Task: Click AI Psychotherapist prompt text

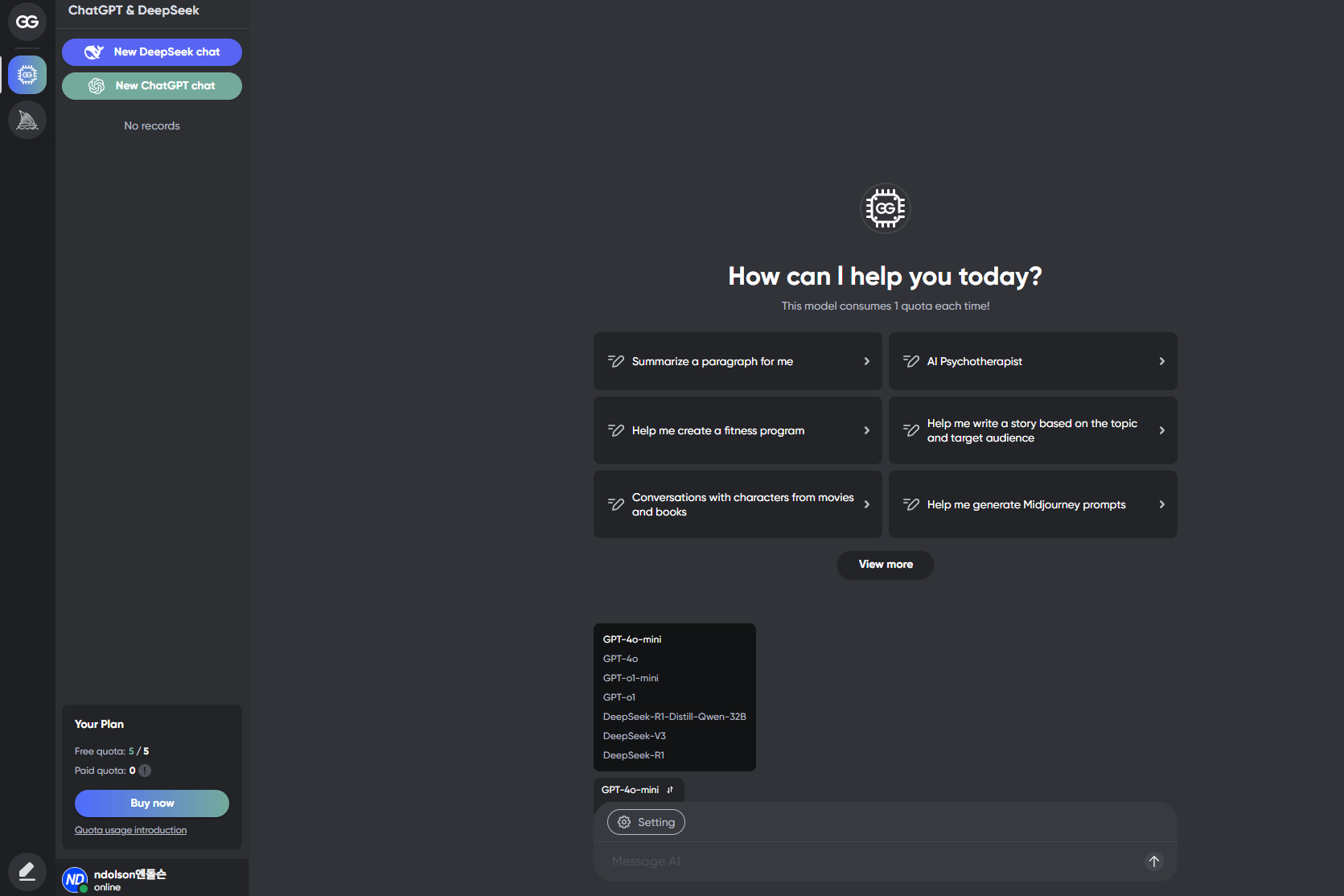Action: pyautogui.click(x=975, y=361)
